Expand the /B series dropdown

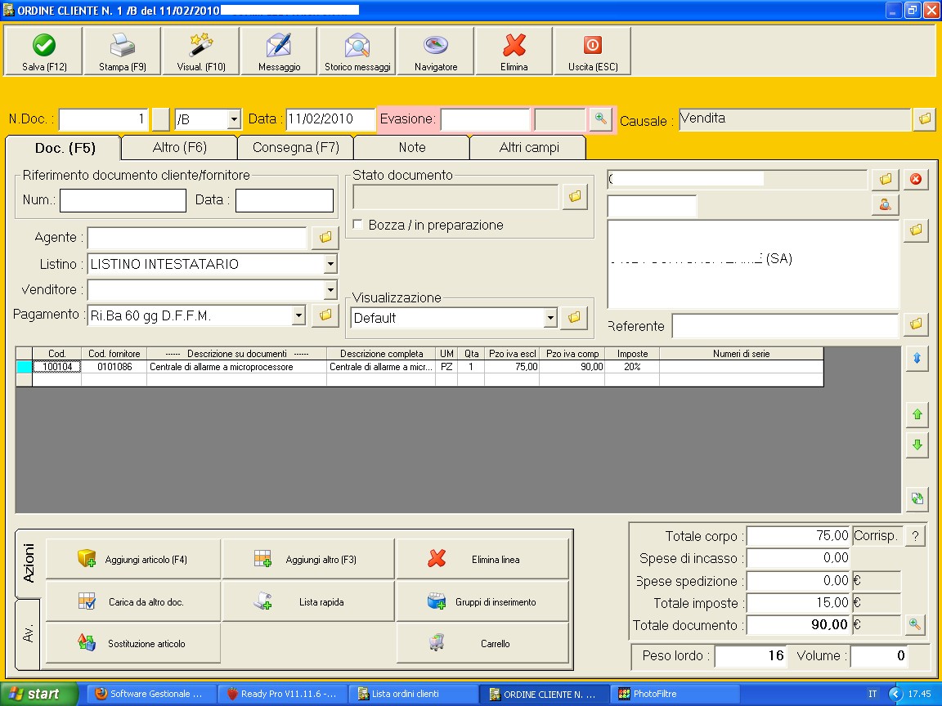235,119
